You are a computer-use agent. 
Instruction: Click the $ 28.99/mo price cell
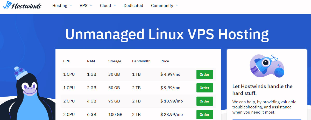coord(172,115)
